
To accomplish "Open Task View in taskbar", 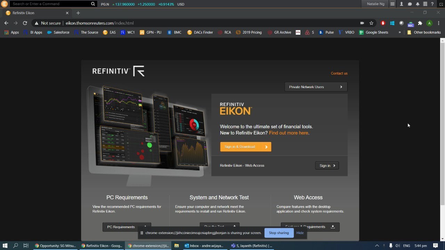I will tap(26, 245).
